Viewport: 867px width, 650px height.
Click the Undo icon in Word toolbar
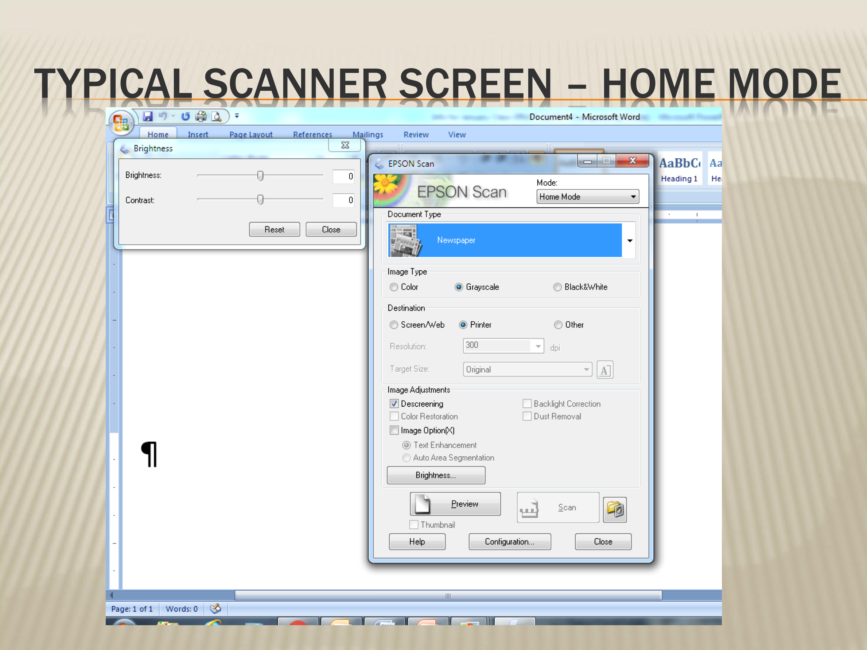coord(163,116)
